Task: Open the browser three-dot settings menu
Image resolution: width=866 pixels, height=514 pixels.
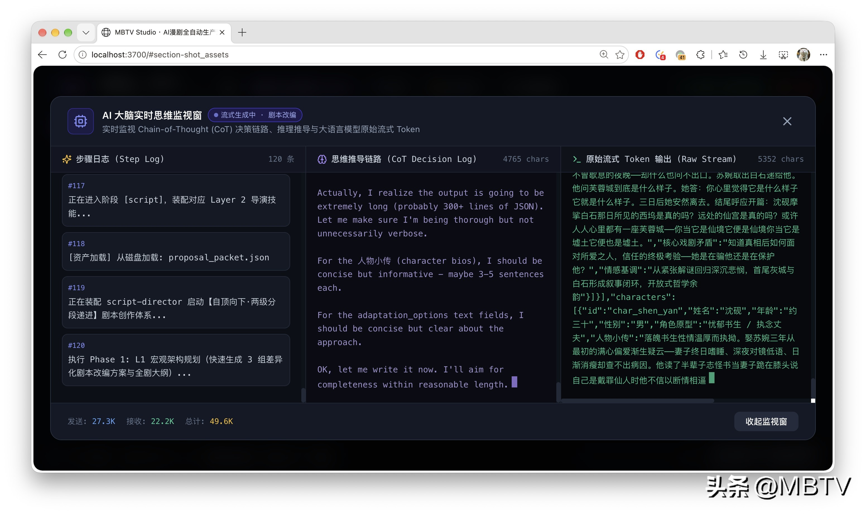Action: tap(823, 54)
